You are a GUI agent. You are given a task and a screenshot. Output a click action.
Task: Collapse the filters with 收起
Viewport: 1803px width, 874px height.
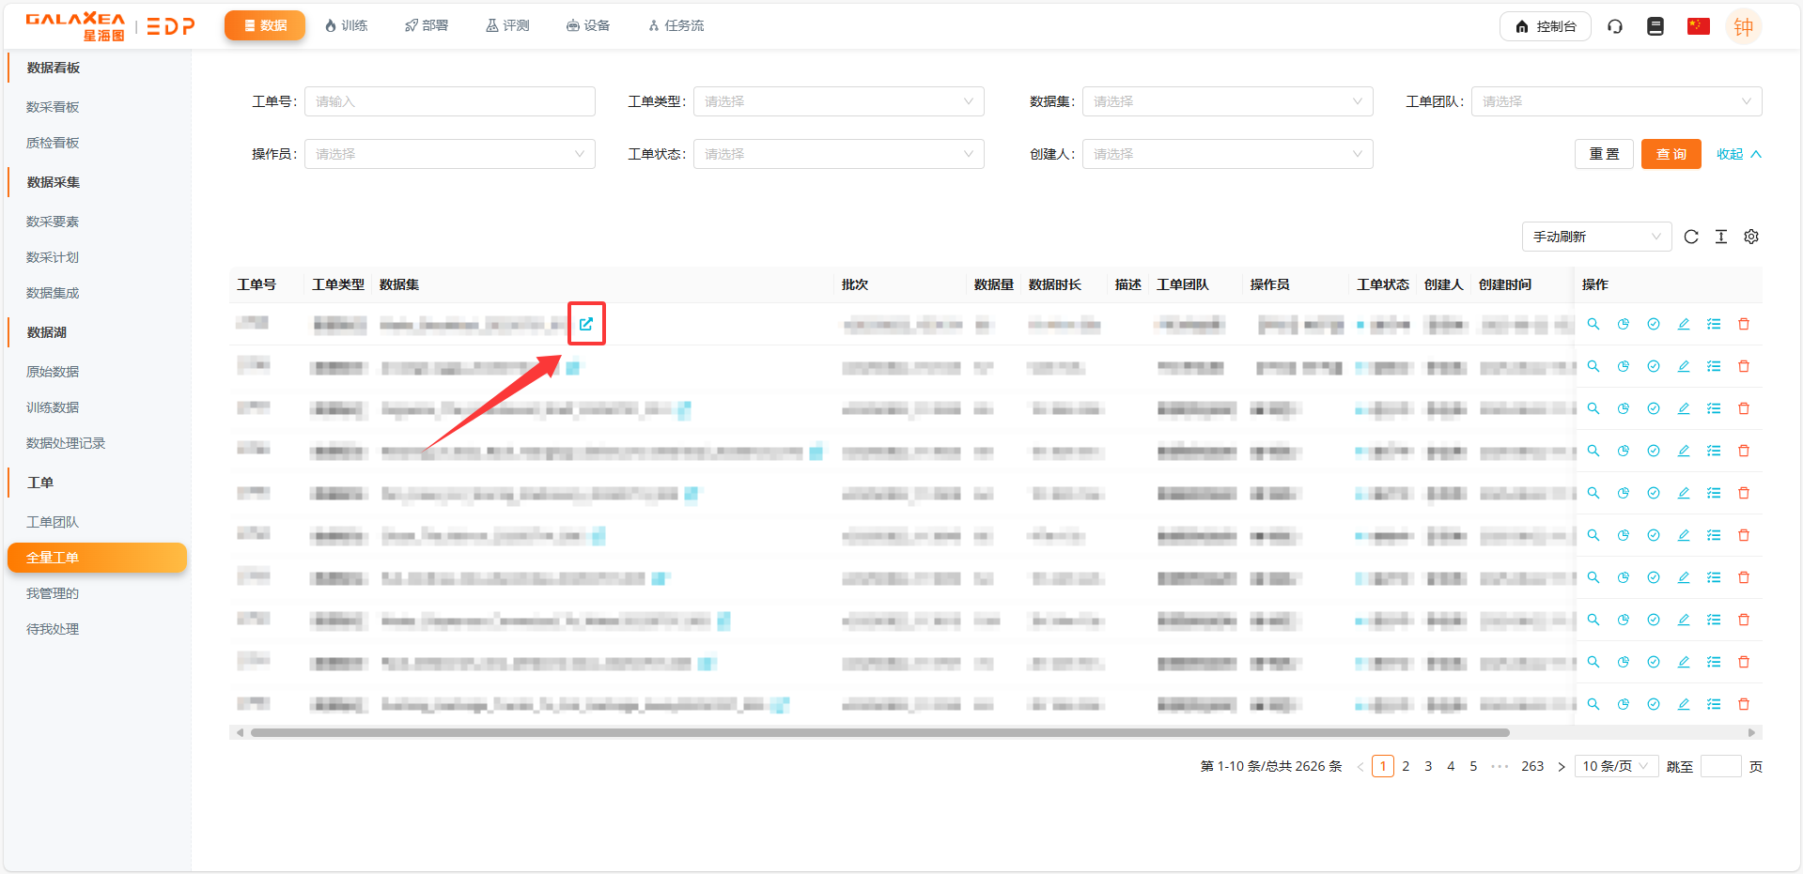click(x=1738, y=154)
